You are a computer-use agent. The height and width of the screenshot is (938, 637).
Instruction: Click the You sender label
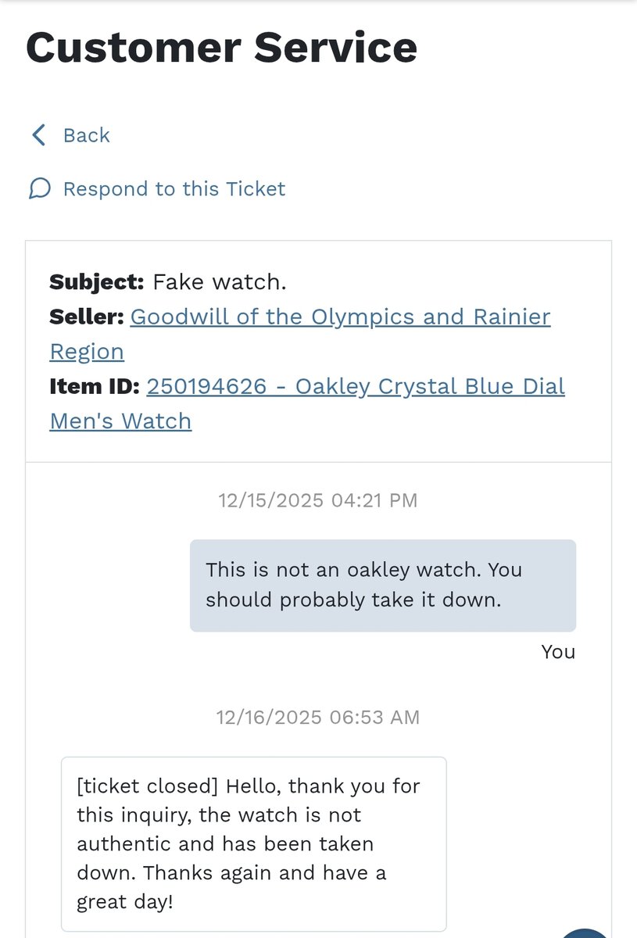[x=558, y=652]
